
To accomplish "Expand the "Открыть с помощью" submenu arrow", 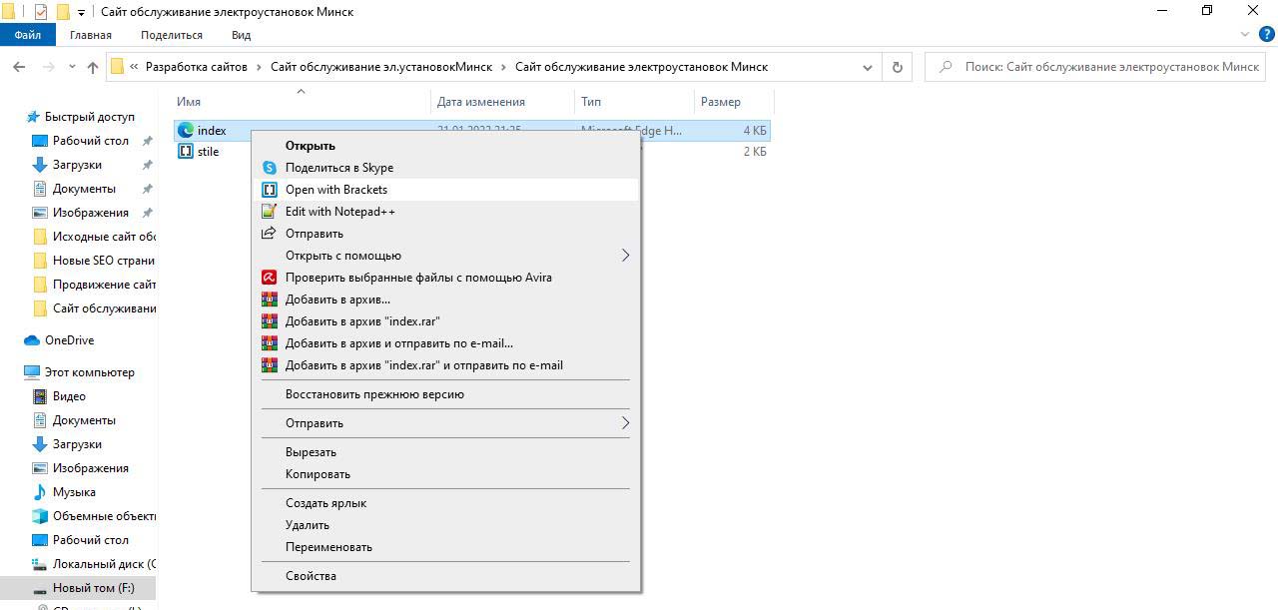I will [x=625, y=256].
